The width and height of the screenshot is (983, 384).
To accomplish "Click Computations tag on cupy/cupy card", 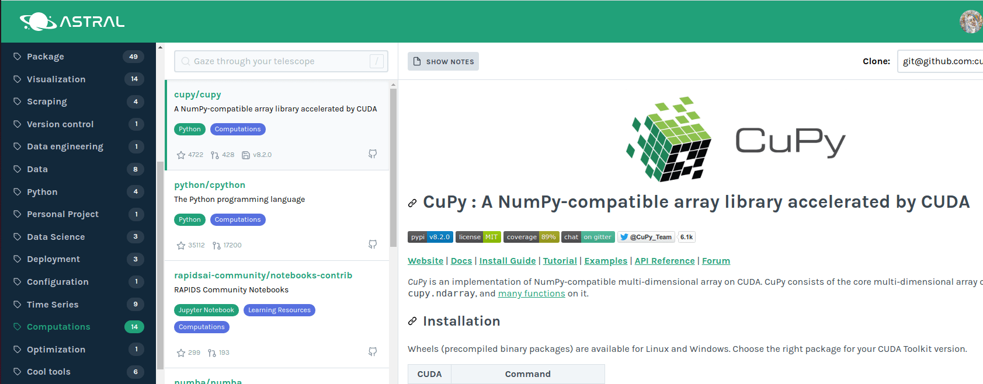I will pyautogui.click(x=238, y=129).
